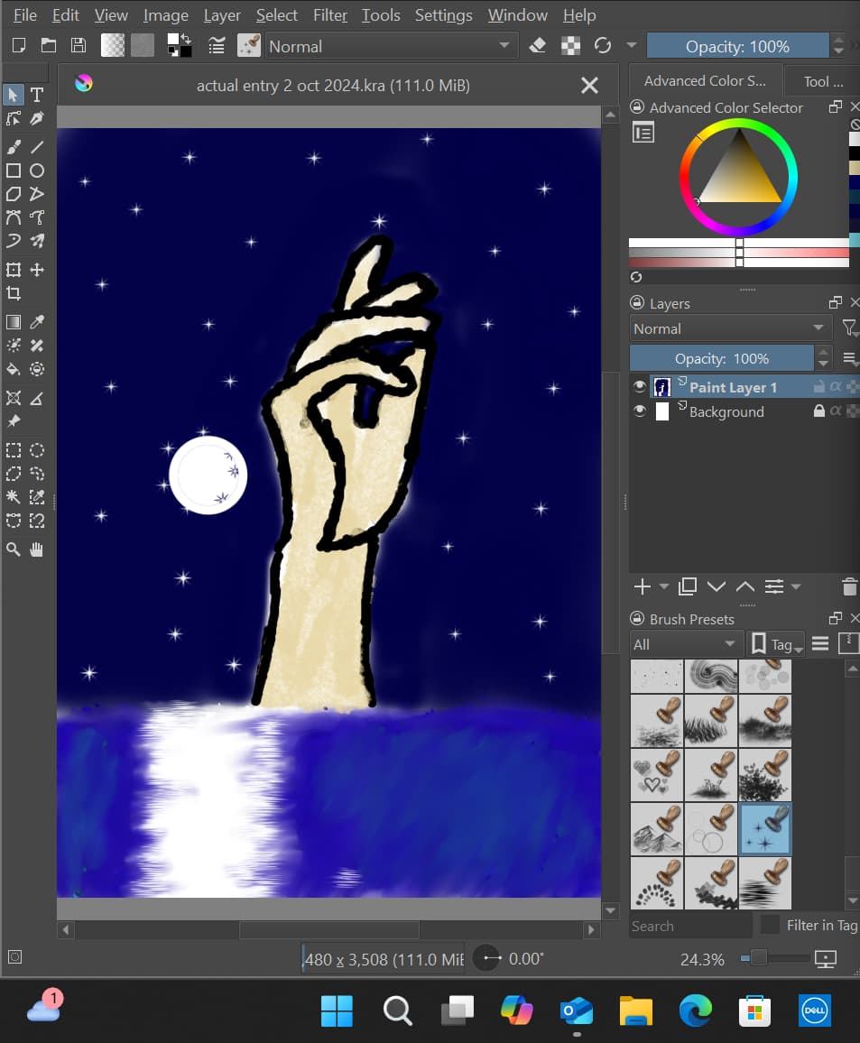
Task: Move layer down with chevron button
Action: [x=717, y=586]
